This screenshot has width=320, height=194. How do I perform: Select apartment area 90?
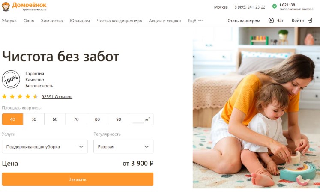pyautogui.click(x=119, y=119)
